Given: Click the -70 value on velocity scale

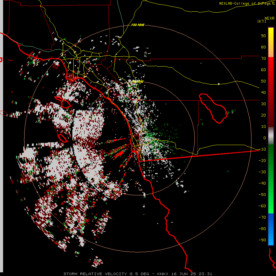Looking at the screenshot, I should point(262,217).
